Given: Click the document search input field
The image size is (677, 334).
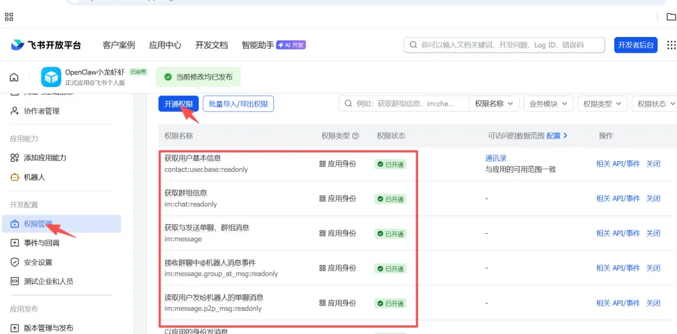Looking at the screenshot, I should (x=504, y=45).
